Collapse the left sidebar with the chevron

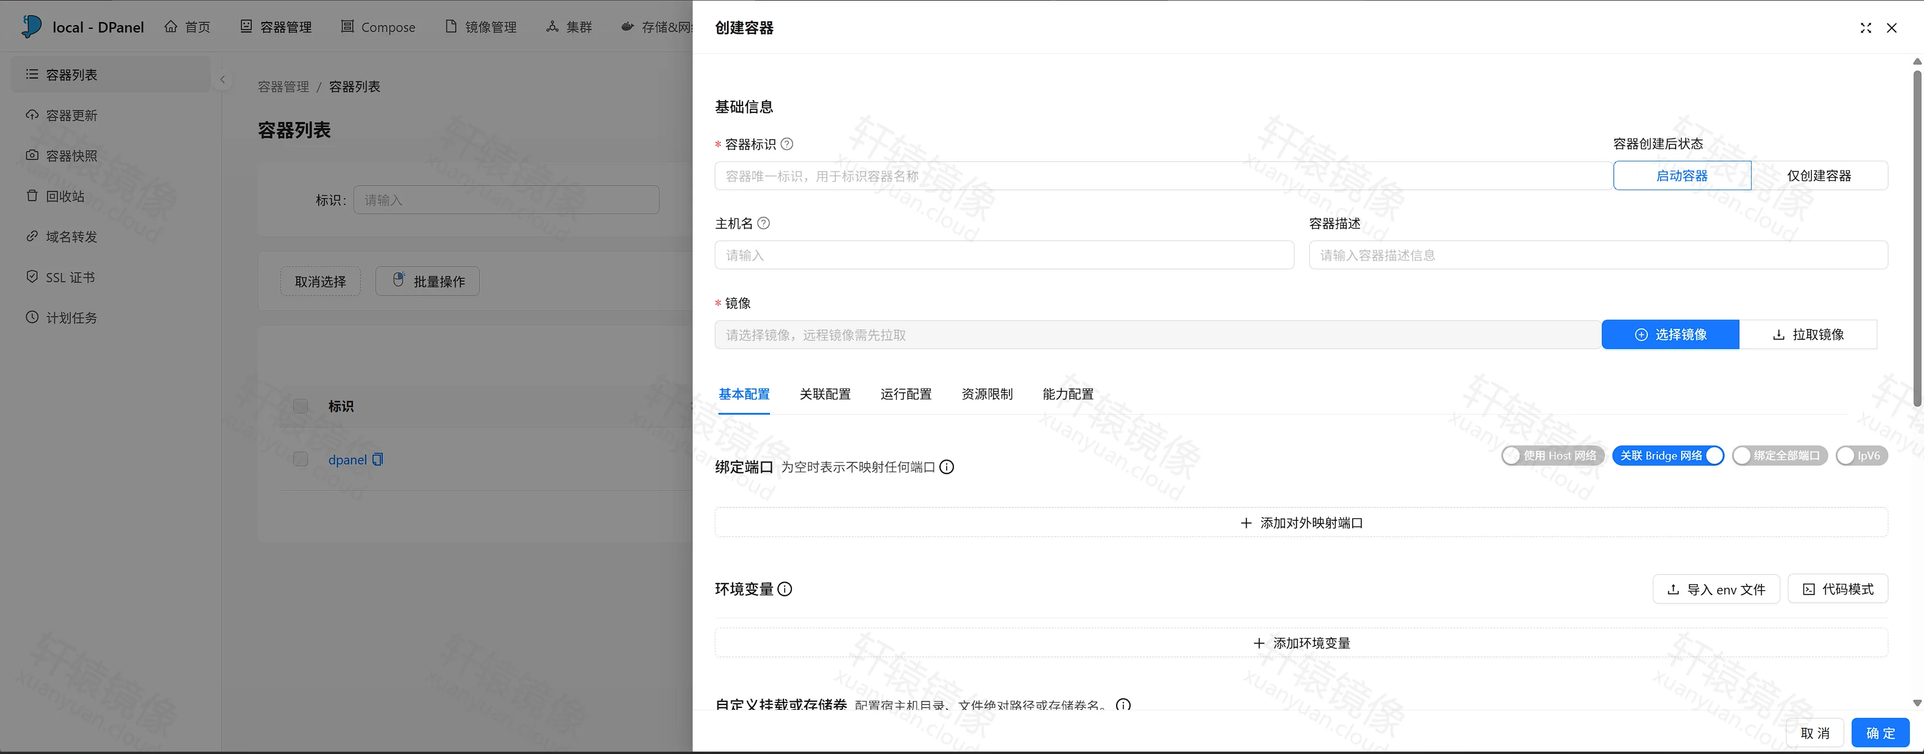tap(222, 79)
